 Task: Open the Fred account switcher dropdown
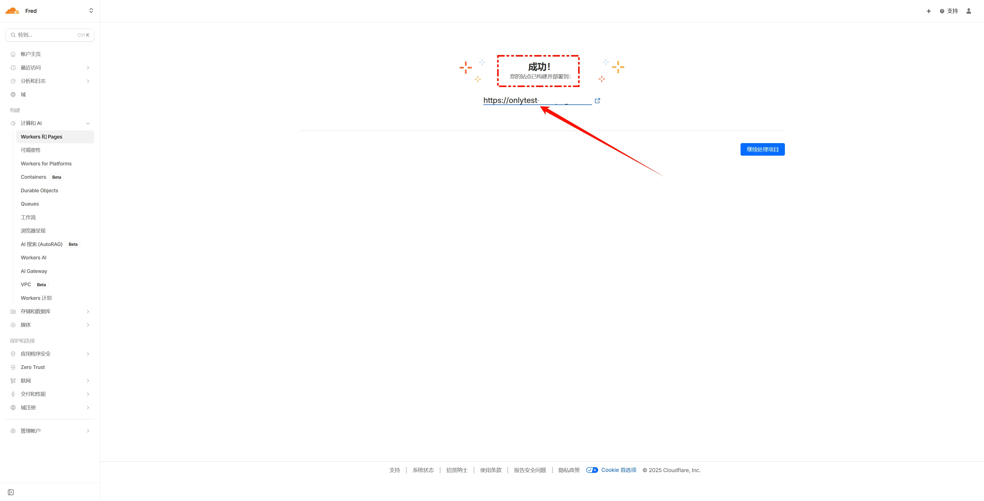point(91,11)
